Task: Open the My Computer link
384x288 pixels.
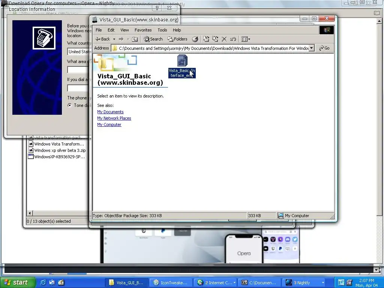Action: click(x=109, y=124)
